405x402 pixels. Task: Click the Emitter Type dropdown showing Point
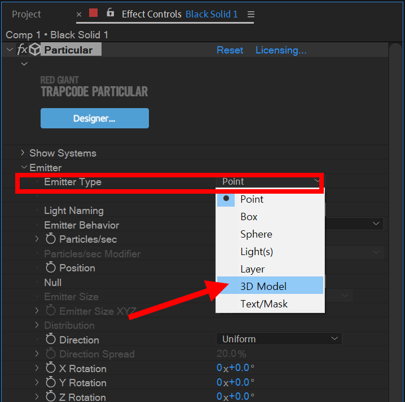tap(270, 181)
